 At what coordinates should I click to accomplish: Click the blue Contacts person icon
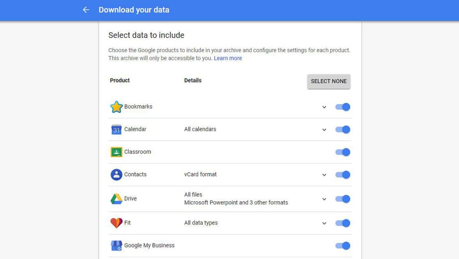click(116, 175)
